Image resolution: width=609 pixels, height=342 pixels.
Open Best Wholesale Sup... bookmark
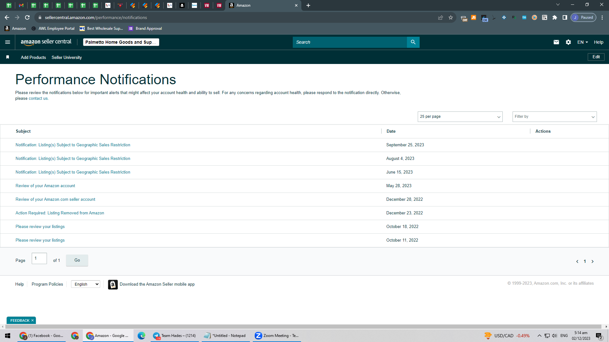[101, 28]
